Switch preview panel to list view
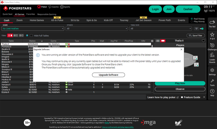This screenshot has width=217, height=129. [x=158, y=41]
